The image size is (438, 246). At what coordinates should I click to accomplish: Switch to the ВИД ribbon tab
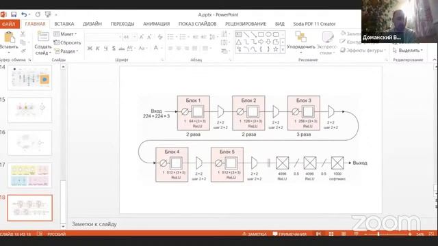pyautogui.click(x=280, y=24)
